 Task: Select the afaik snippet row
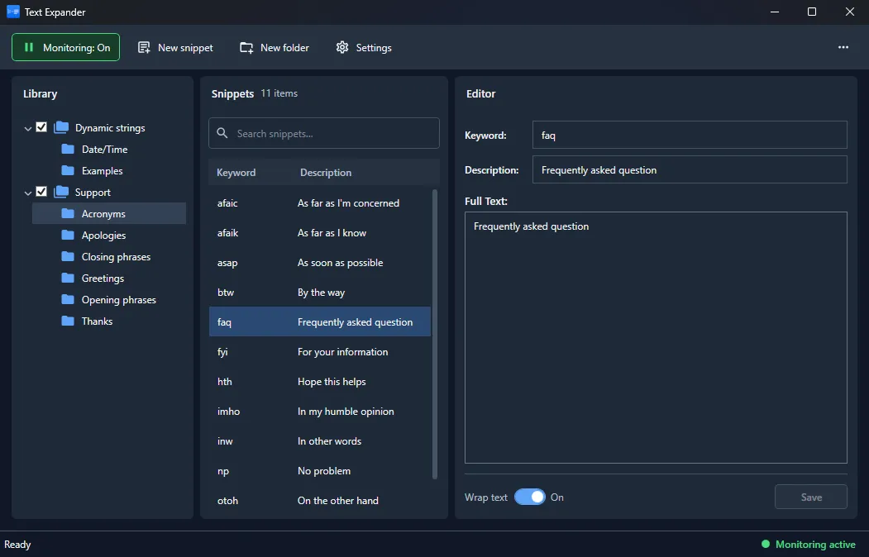(320, 232)
